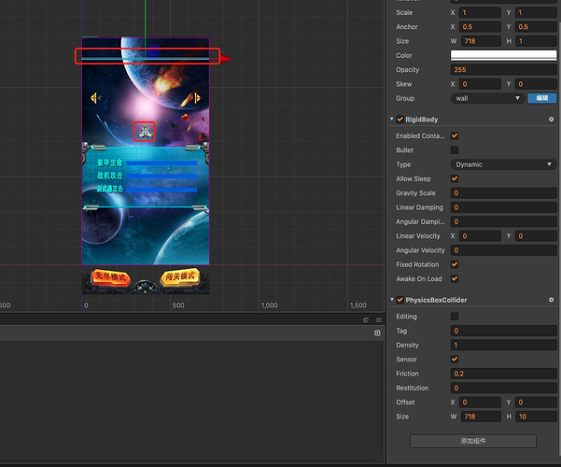Click the collider Size H field showing 10

click(536, 417)
